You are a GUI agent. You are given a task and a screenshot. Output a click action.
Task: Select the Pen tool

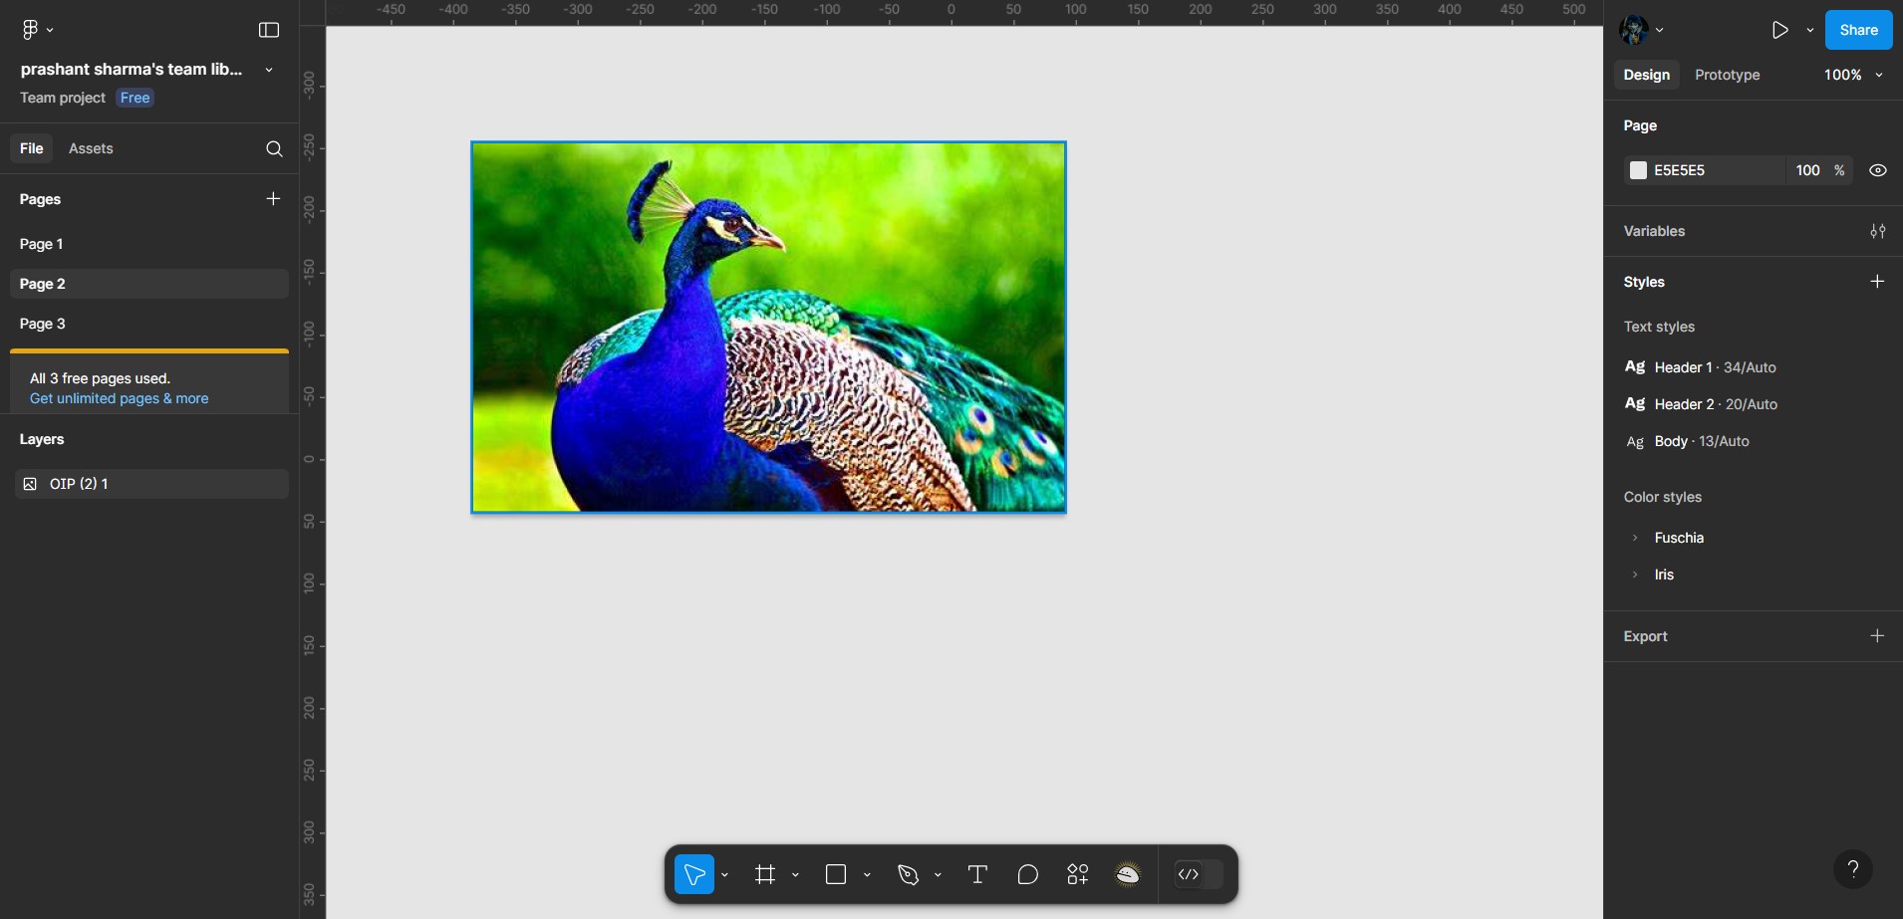click(908, 874)
